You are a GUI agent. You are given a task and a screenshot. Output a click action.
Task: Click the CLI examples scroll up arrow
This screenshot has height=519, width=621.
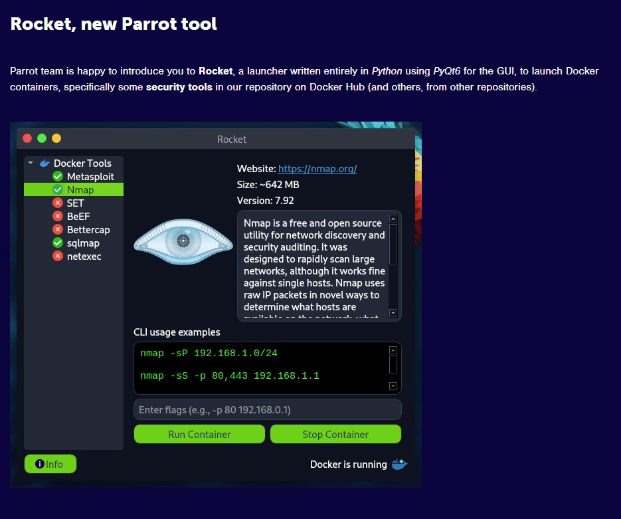393,350
